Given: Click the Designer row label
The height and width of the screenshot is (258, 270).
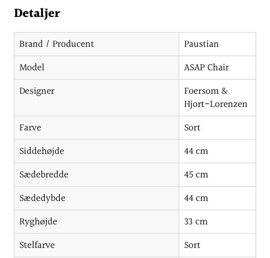Looking at the screenshot, I should pos(37,91).
